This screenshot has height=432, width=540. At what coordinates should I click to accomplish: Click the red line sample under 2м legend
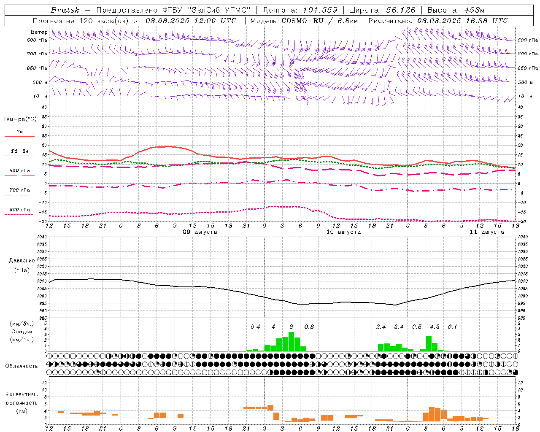tap(20, 136)
